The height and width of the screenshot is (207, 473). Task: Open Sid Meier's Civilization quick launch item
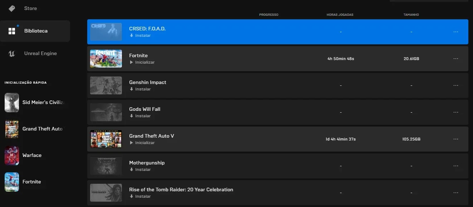click(x=34, y=103)
